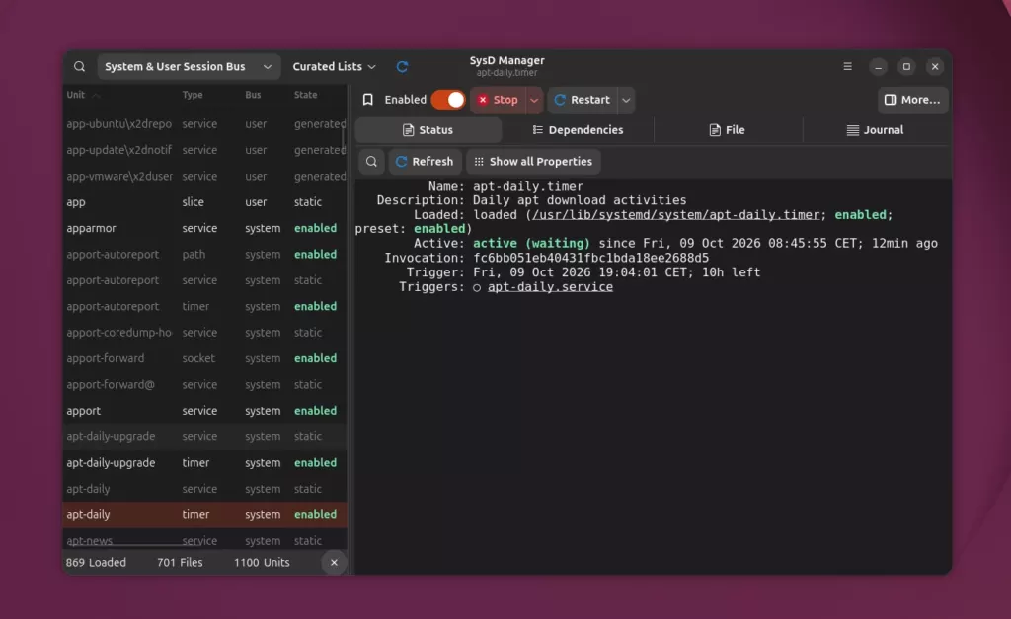Open the Journal tab
Screen dimensions: 1011x619
tap(875, 130)
